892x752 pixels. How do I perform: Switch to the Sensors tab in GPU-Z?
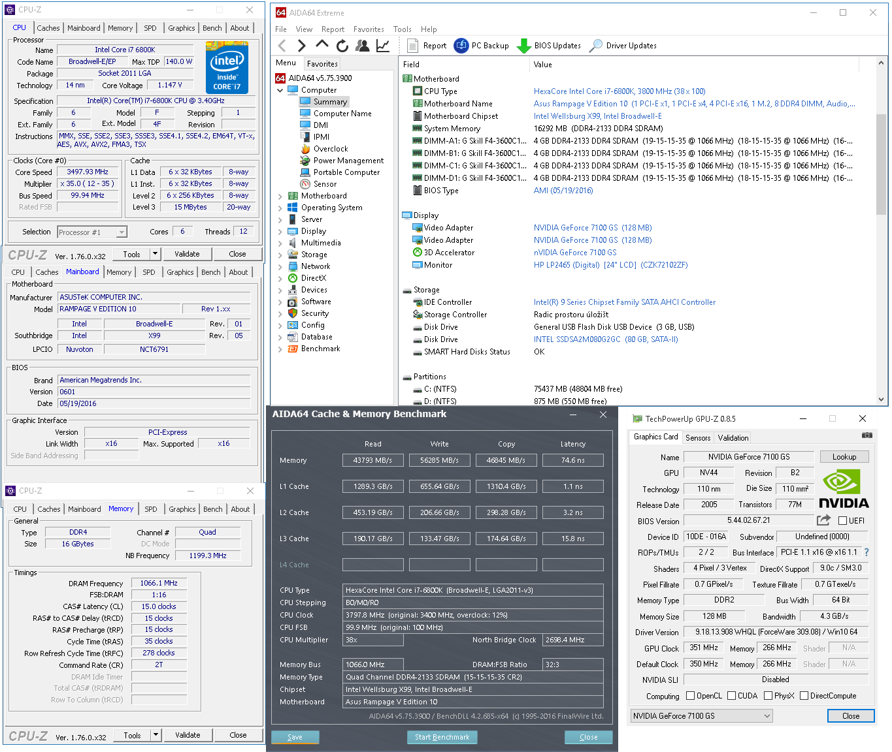698,438
